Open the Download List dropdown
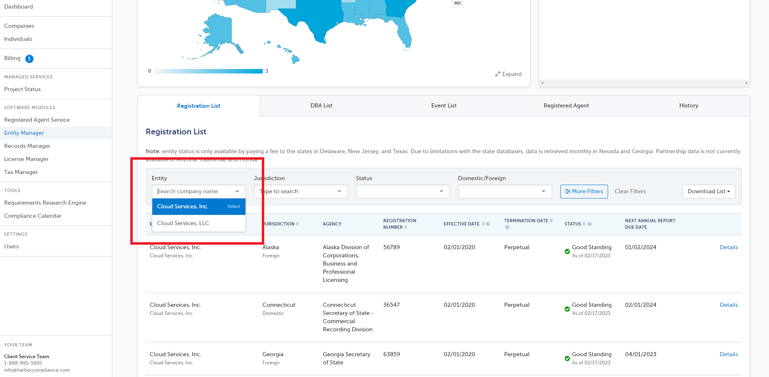The width and height of the screenshot is (769, 377). tap(709, 192)
